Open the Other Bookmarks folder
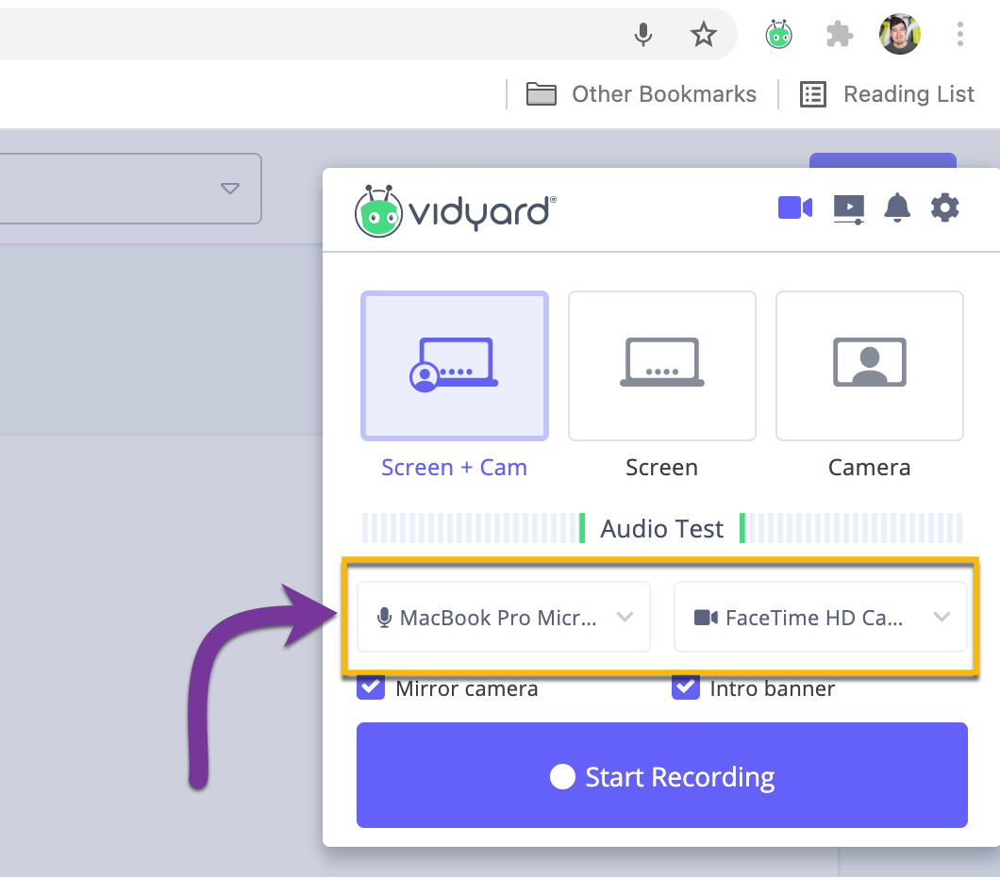The image size is (1000, 877). pos(641,94)
